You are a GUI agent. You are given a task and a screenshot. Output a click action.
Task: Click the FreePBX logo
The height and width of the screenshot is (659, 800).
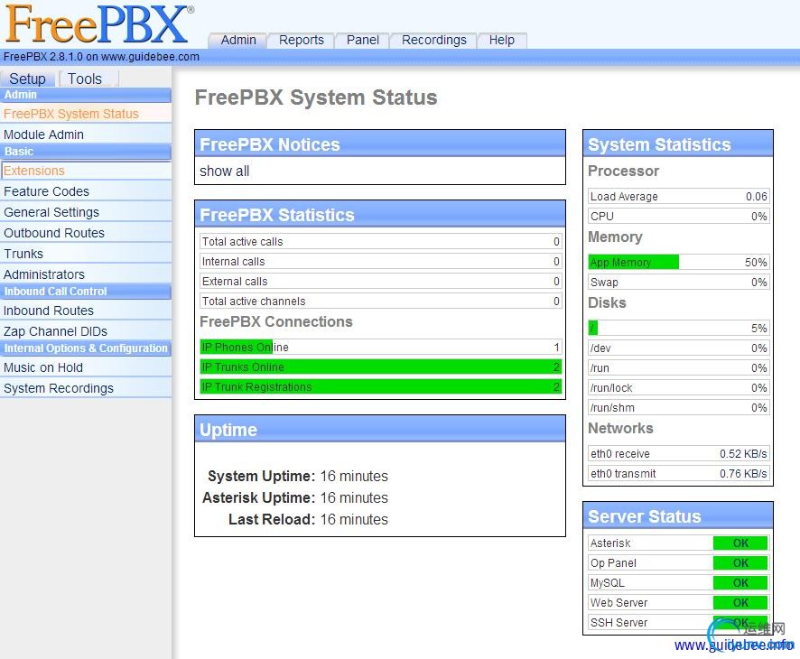tap(98, 23)
